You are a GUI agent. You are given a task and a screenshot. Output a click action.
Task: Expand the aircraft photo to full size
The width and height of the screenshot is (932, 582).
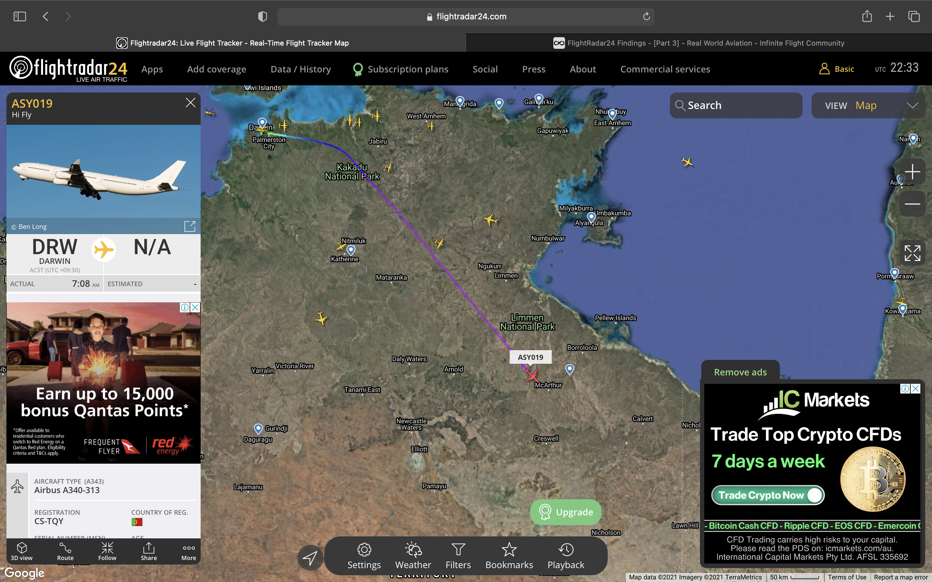[x=190, y=226]
